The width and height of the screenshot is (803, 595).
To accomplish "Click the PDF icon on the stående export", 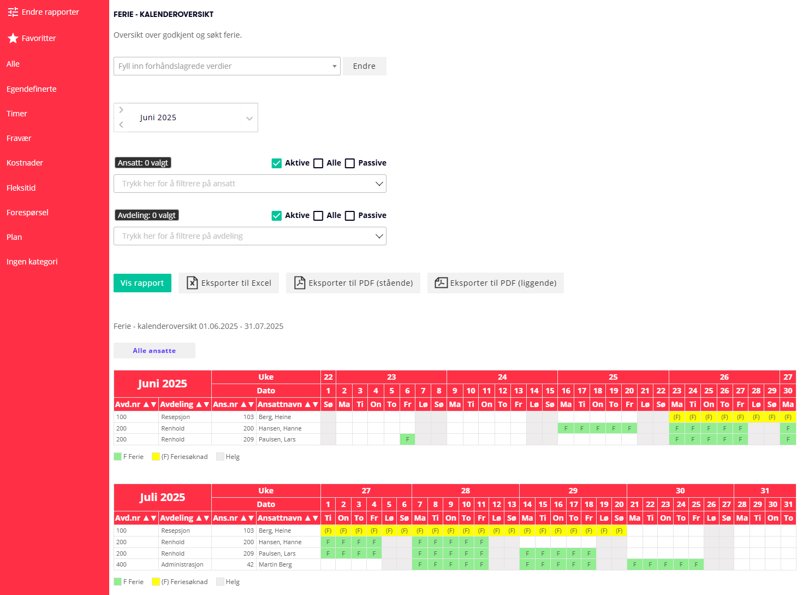I will coord(300,282).
